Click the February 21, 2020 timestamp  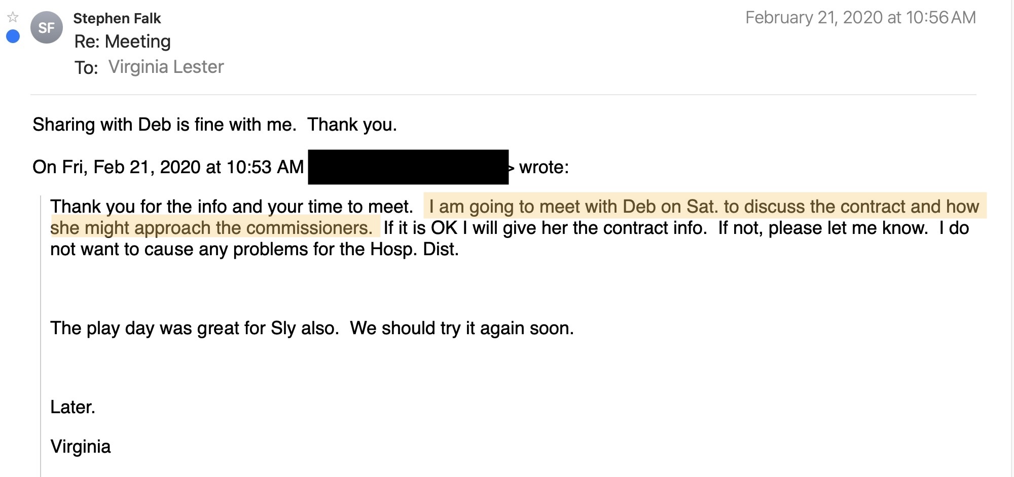click(x=860, y=18)
